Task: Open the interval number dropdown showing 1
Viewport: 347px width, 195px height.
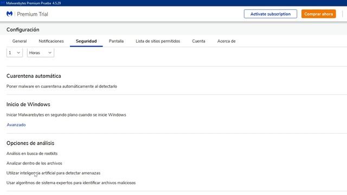Action: click(x=15, y=53)
